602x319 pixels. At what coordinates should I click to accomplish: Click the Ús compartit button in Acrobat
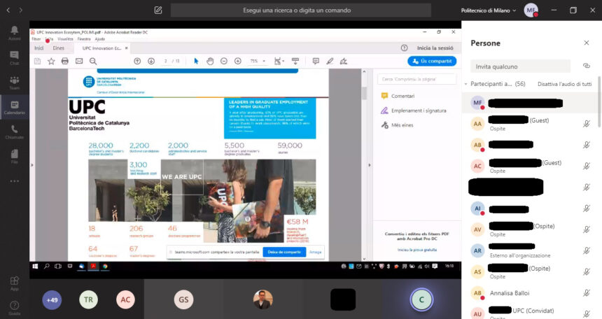coord(432,61)
